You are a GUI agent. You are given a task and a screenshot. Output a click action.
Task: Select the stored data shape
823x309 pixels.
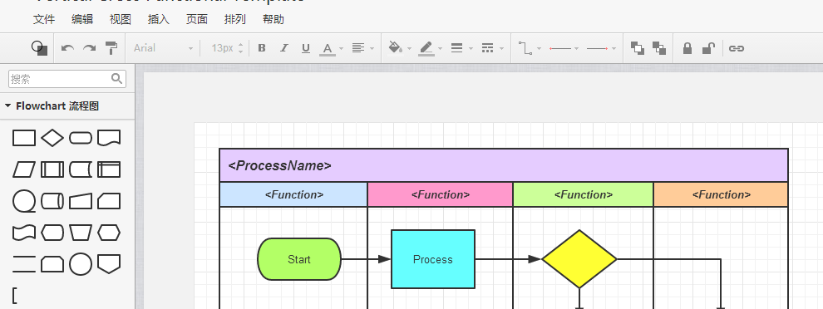[x=81, y=169]
